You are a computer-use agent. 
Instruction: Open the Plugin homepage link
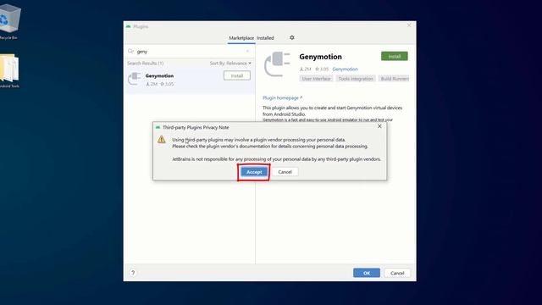[x=282, y=98]
